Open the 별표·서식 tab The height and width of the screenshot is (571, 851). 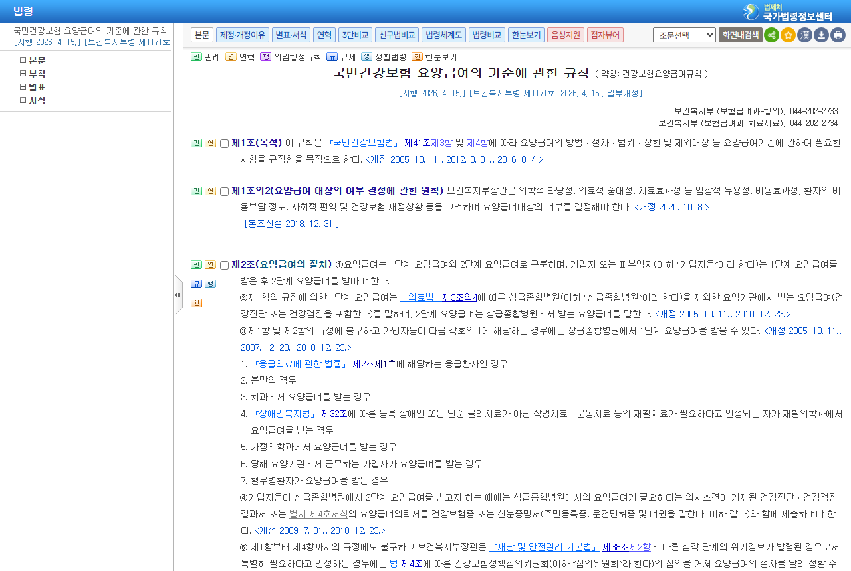(291, 35)
